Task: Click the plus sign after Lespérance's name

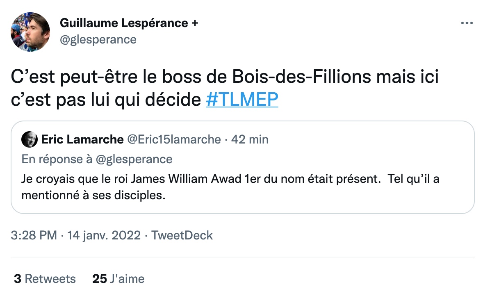Action: pos(195,23)
